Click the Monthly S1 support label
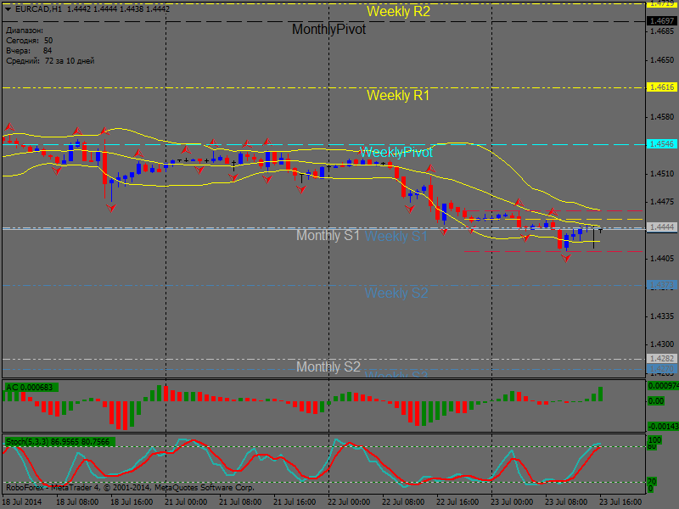679x509 pixels. [328, 235]
